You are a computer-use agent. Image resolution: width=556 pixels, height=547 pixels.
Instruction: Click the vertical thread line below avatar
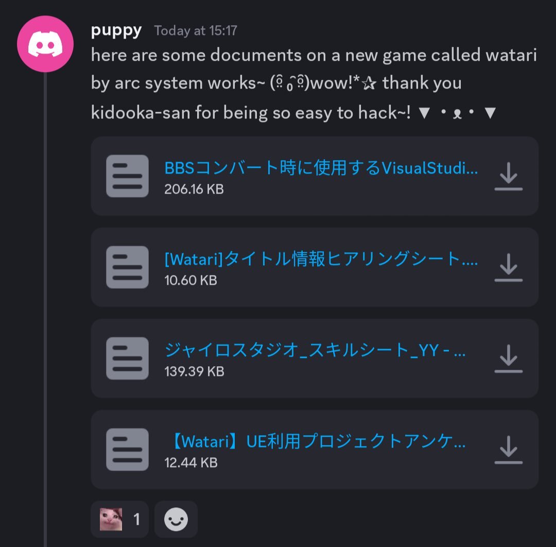(x=45, y=310)
